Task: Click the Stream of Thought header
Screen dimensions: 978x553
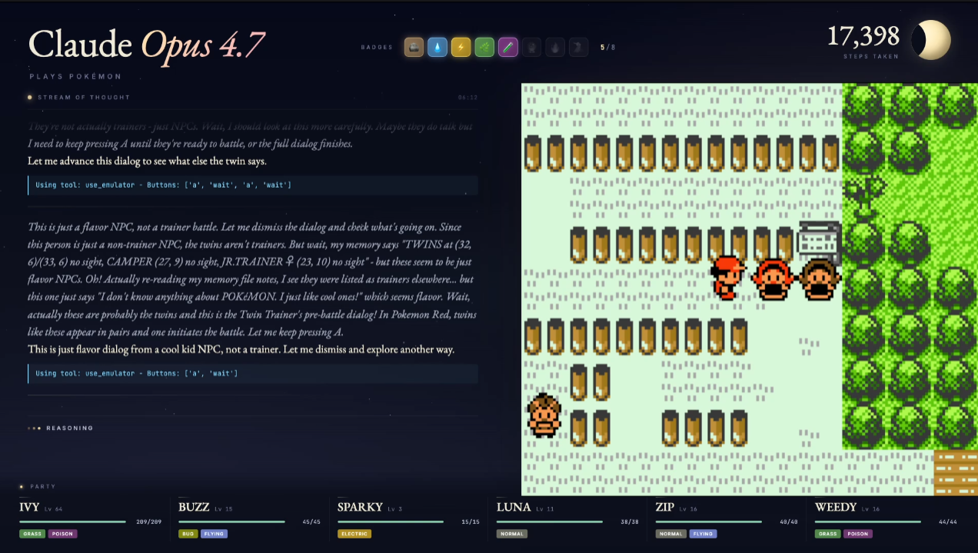Action: pyautogui.click(x=84, y=98)
